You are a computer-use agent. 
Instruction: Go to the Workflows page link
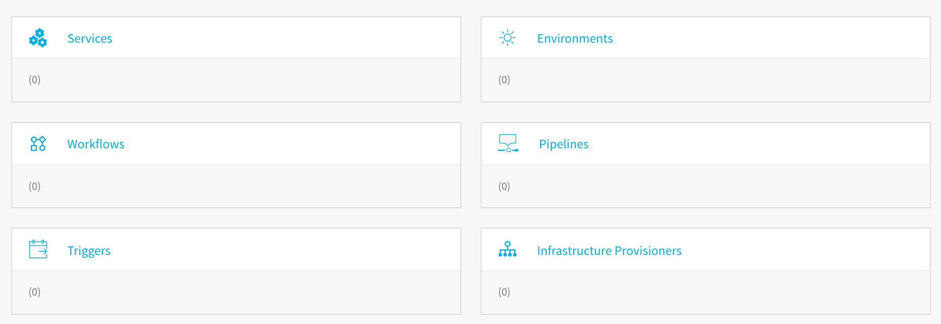click(x=96, y=144)
